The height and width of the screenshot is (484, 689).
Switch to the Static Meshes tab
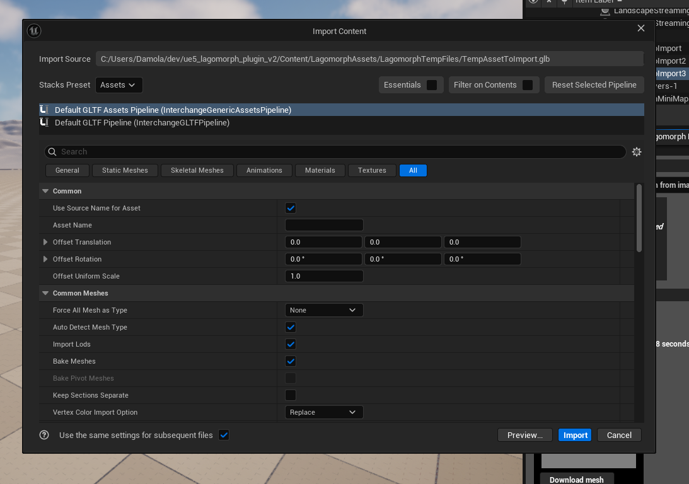coord(125,170)
